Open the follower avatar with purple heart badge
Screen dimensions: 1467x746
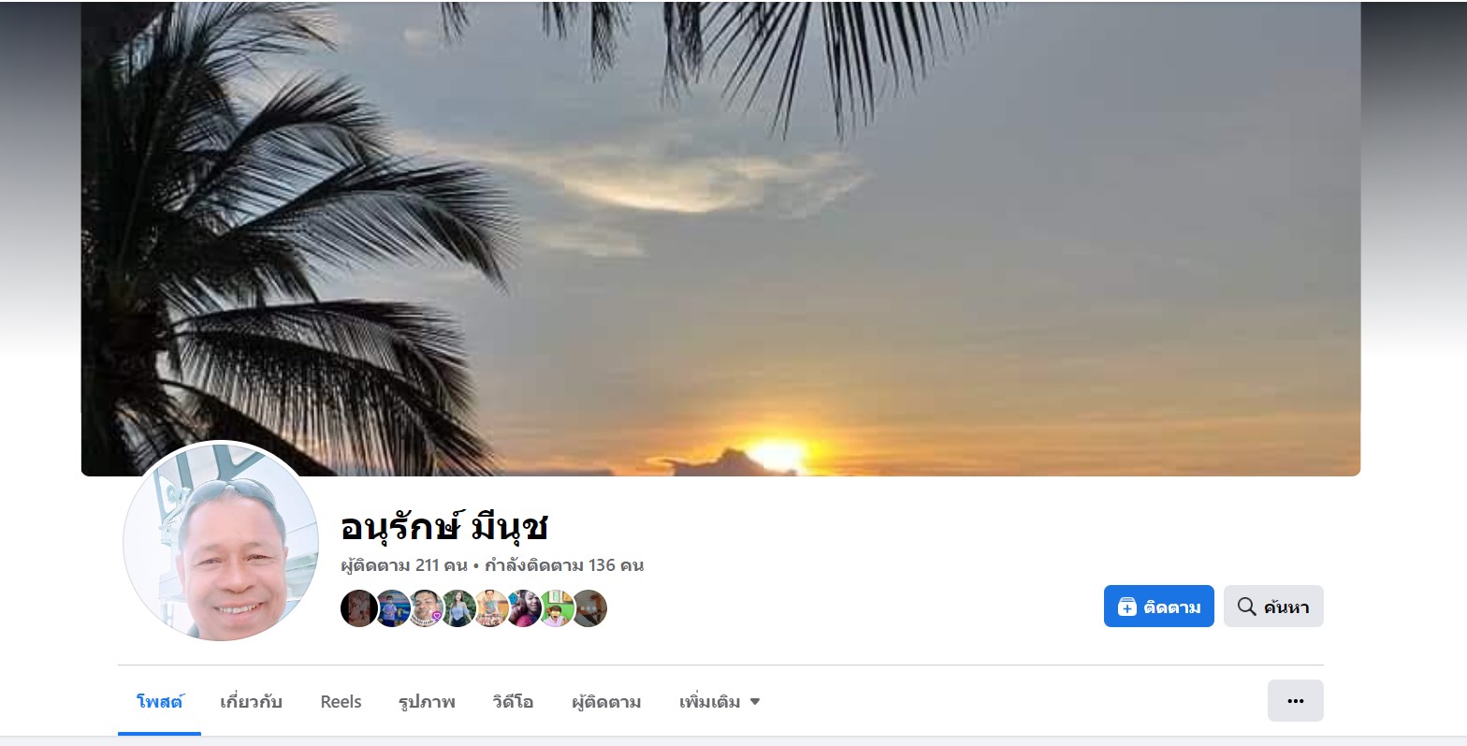click(x=425, y=608)
